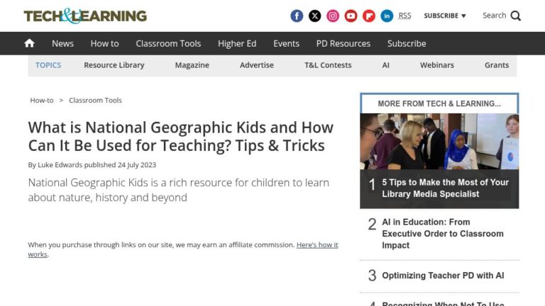Select the Magazine topic

pos(192,65)
